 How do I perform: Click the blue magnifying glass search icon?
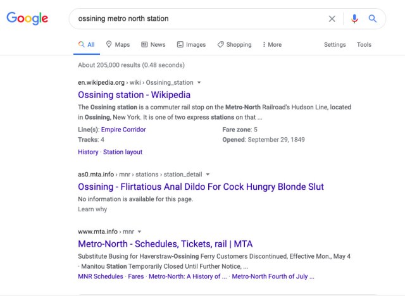pos(373,18)
